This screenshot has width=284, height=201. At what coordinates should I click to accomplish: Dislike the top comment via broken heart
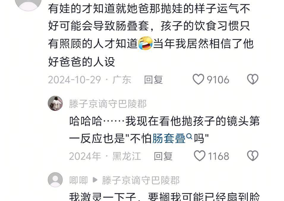pos(253,79)
